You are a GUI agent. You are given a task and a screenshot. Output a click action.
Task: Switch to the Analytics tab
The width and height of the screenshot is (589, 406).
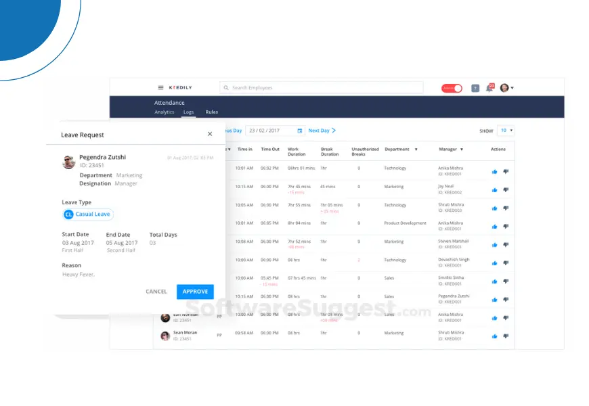pos(164,112)
